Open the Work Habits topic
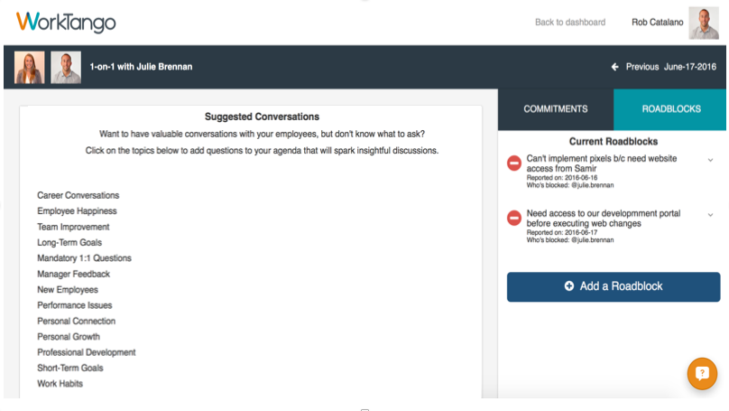Viewport: 729px width, 411px height. click(60, 384)
